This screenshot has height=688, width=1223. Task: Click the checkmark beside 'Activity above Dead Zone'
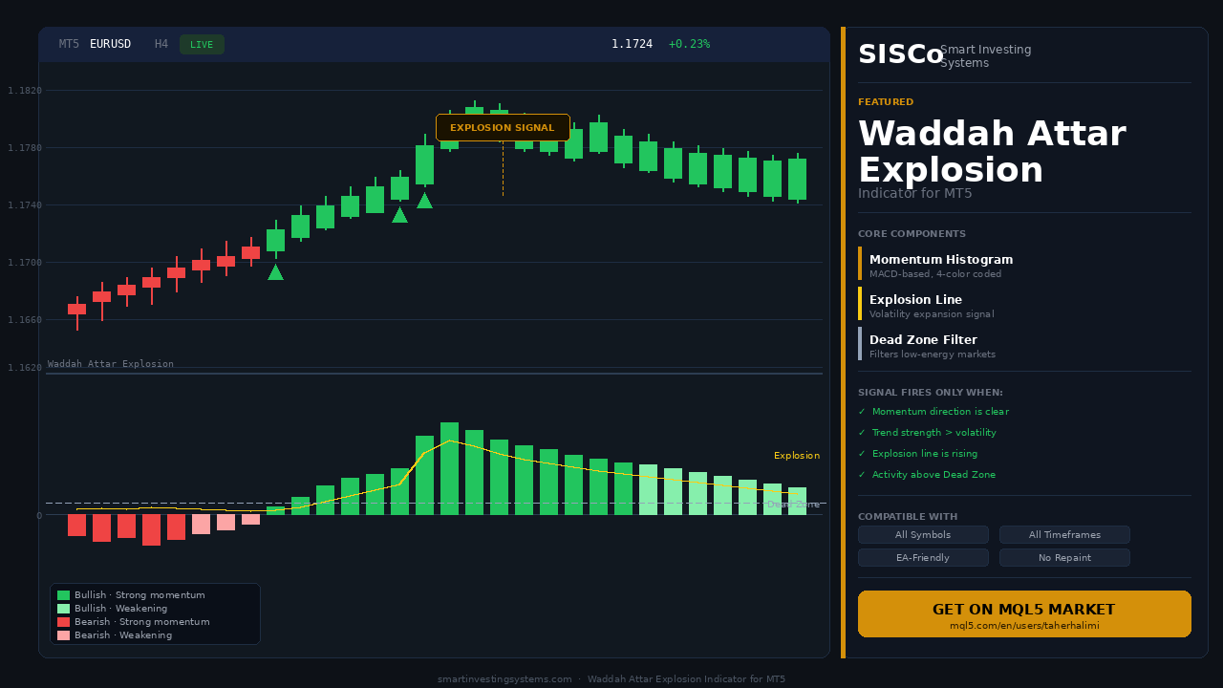861,475
